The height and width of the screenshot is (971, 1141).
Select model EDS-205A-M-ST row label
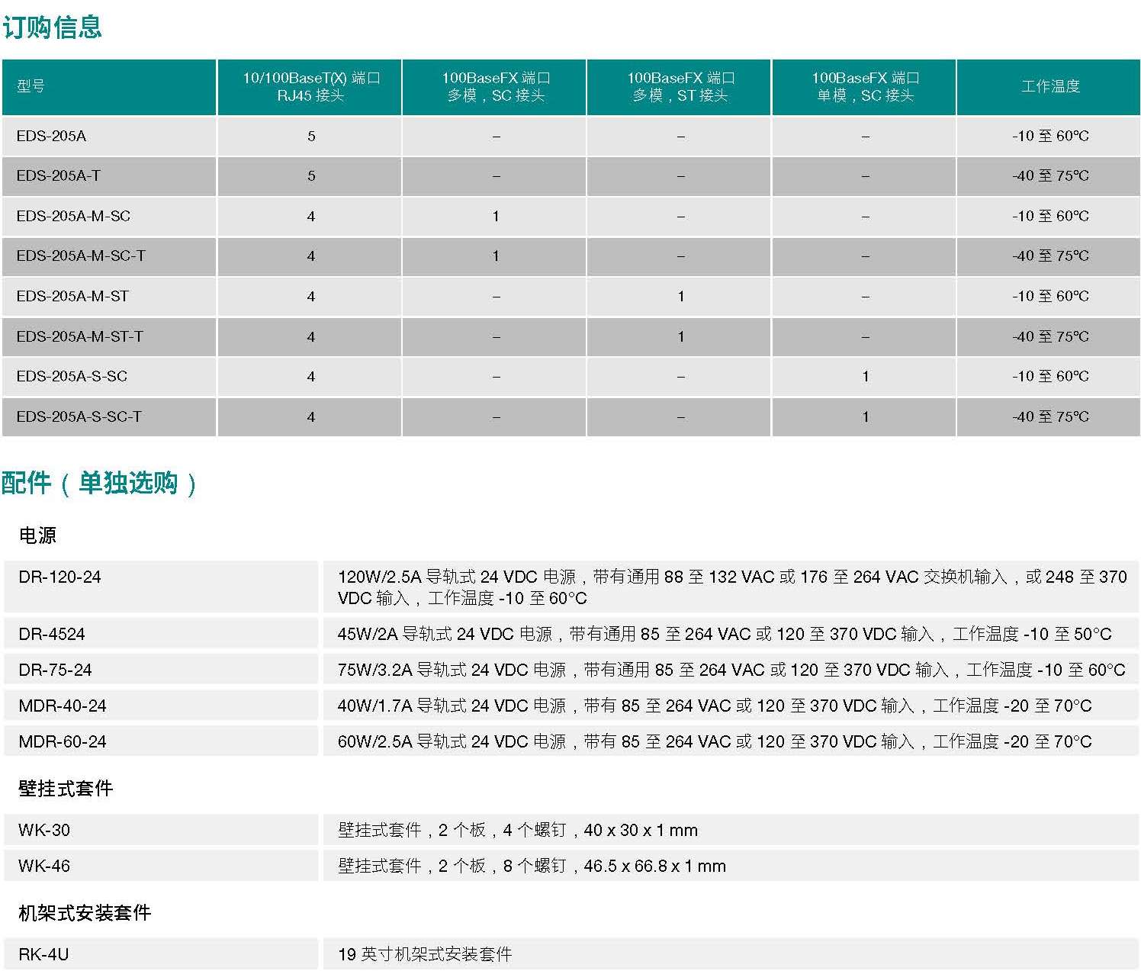click(72, 296)
